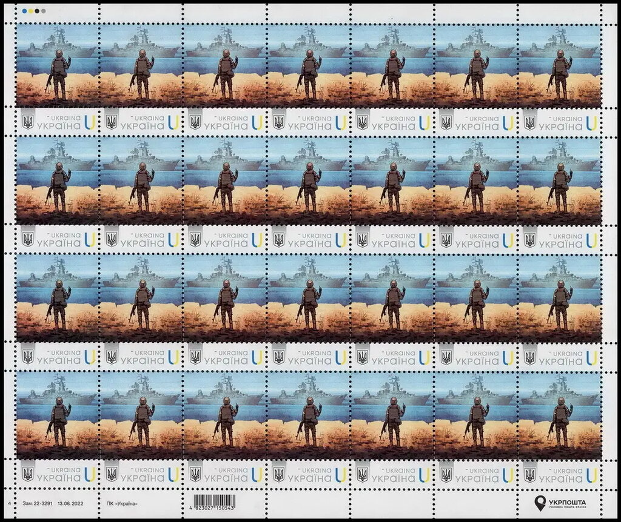This screenshot has width=621, height=522.
Task: Click the blue color registration dot
Action: (24, 11)
